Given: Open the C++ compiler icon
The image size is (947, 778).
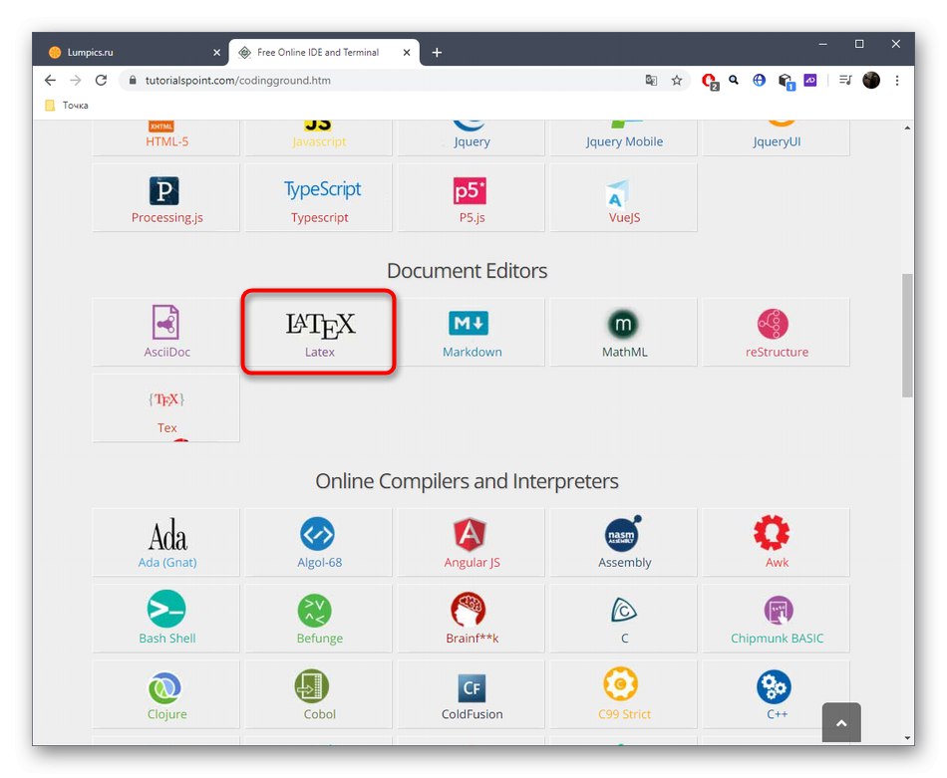Looking at the screenshot, I should 774,687.
